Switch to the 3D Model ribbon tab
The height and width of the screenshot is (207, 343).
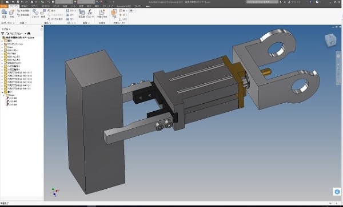click(46, 6)
